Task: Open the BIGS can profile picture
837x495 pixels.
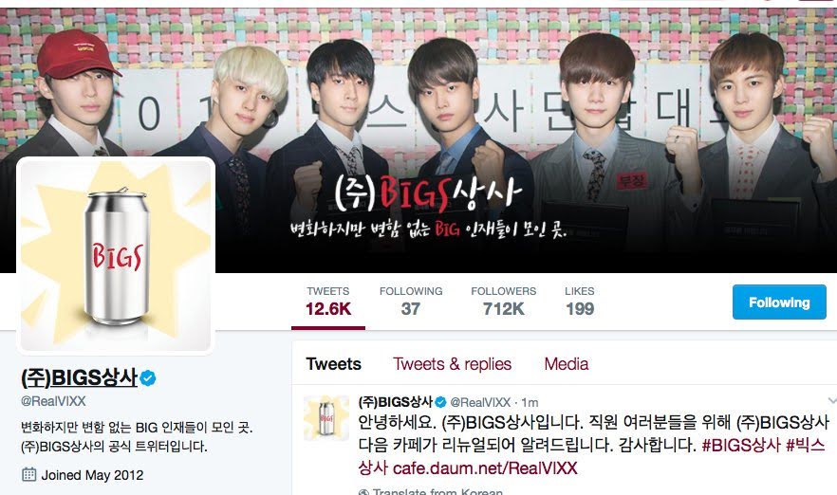Action: click(x=116, y=255)
